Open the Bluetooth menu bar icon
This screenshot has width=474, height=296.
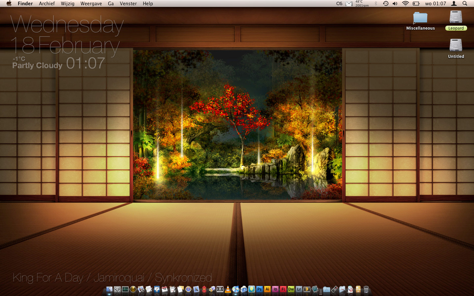376,4
